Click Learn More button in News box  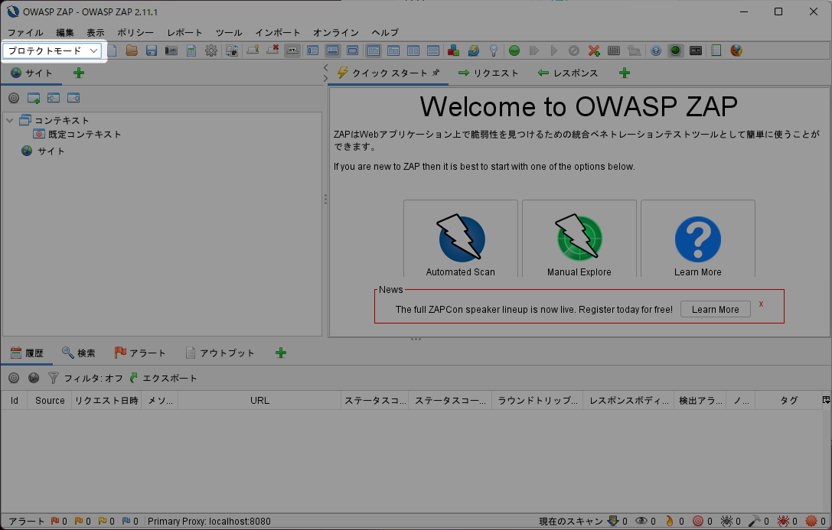[x=715, y=310]
